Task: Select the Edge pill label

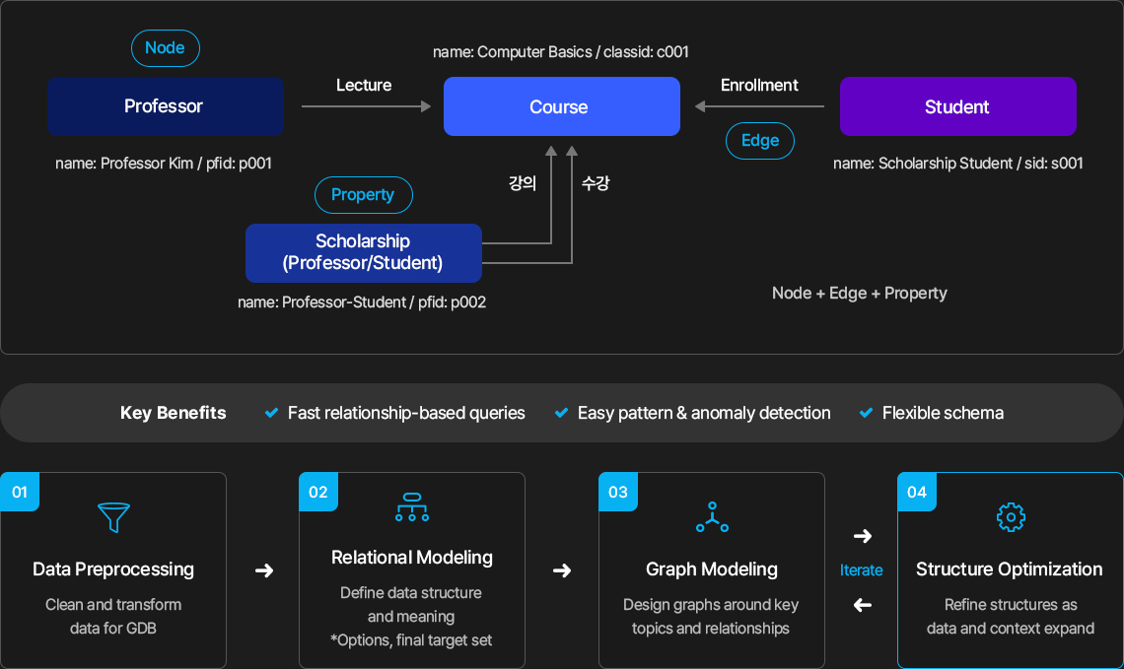Action: click(760, 140)
